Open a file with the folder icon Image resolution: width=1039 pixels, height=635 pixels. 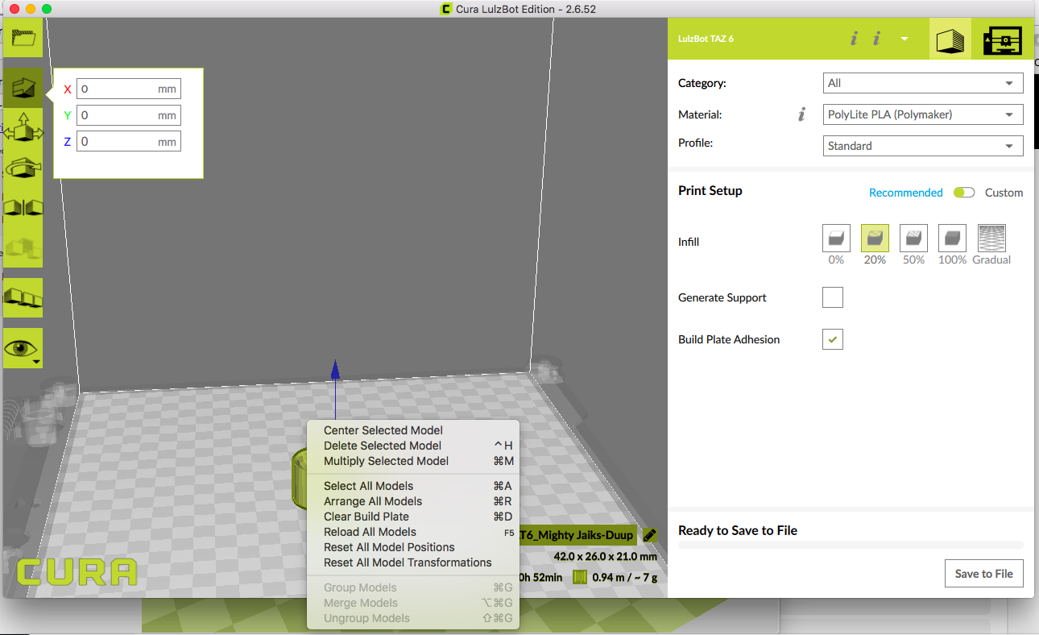coord(23,37)
